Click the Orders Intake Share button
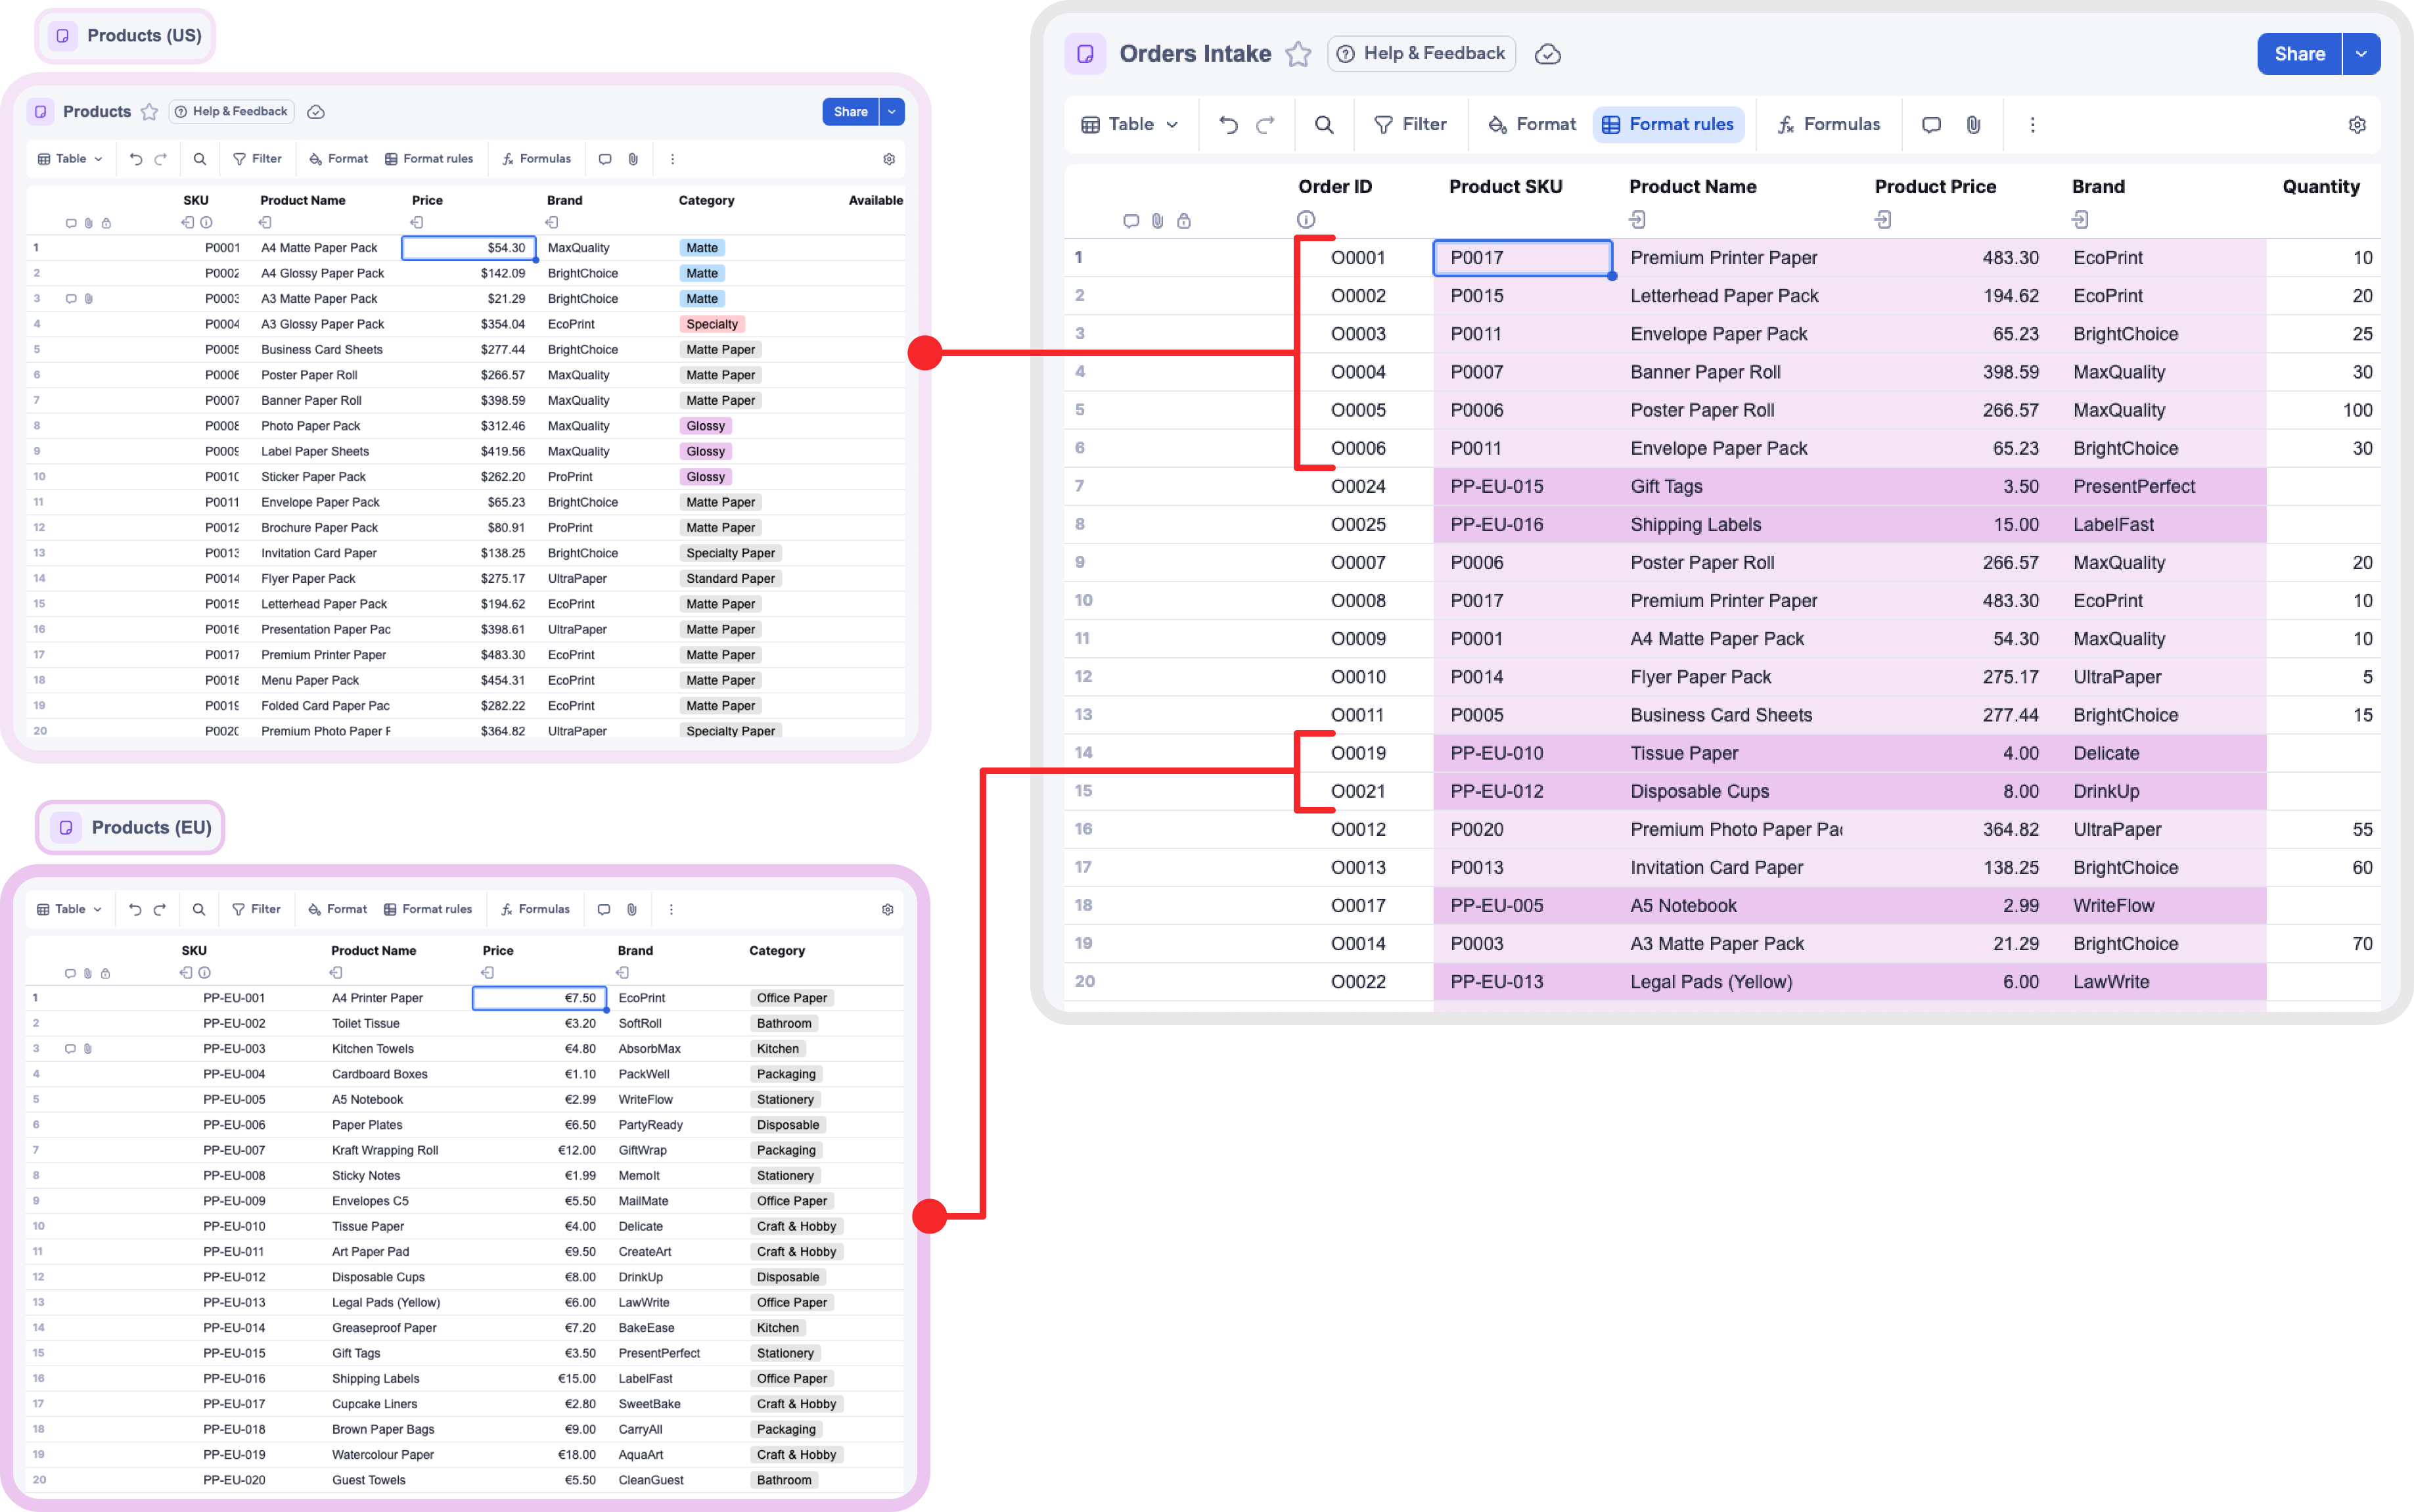2414x1512 pixels. pos(2299,54)
